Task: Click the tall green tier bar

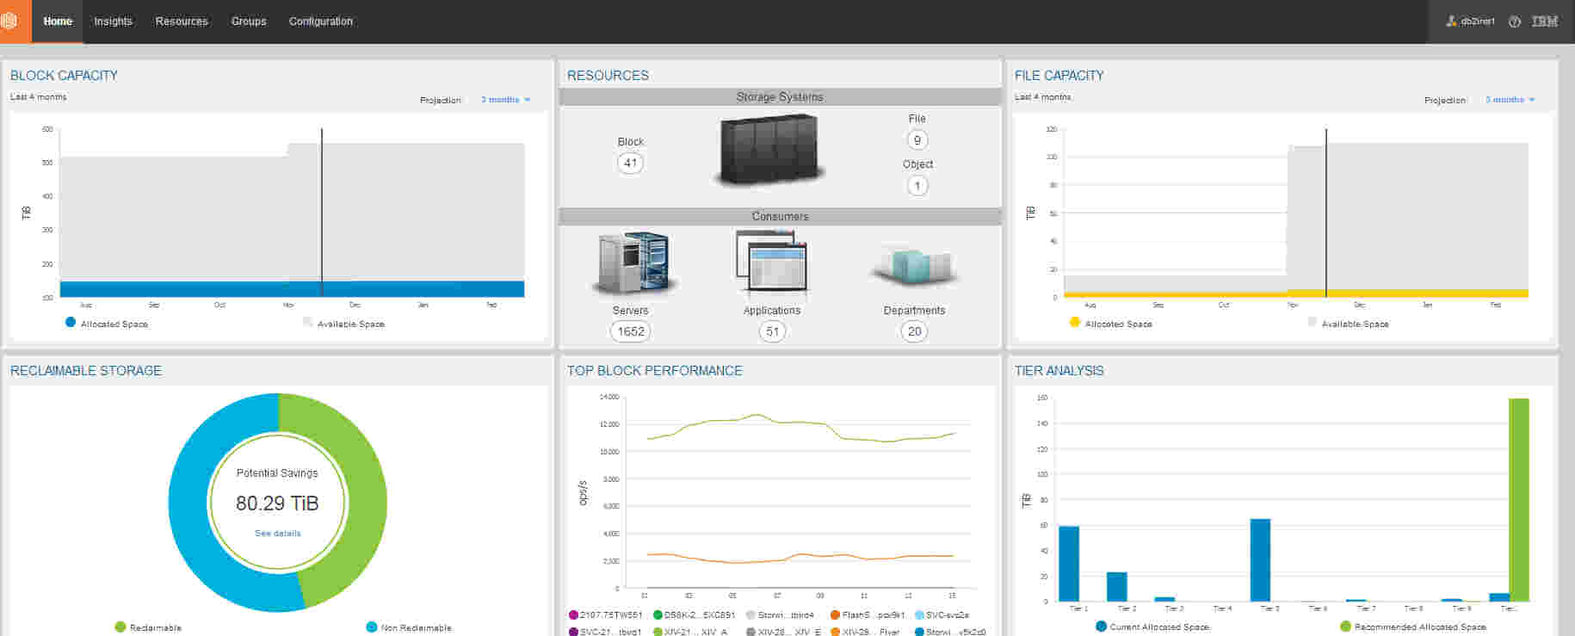Action: click(x=1519, y=499)
